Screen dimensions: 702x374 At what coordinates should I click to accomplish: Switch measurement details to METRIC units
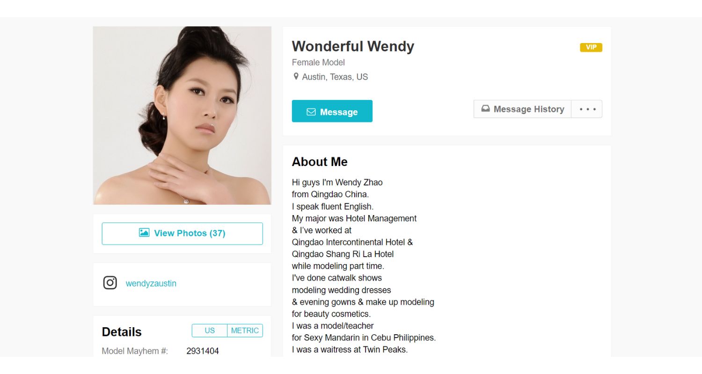click(245, 331)
